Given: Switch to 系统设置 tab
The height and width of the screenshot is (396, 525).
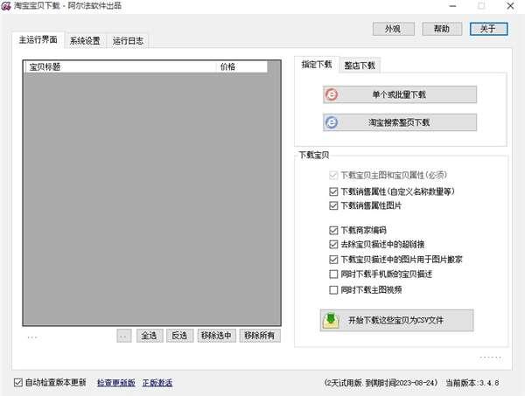Looking at the screenshot, I should pos(85,41).
